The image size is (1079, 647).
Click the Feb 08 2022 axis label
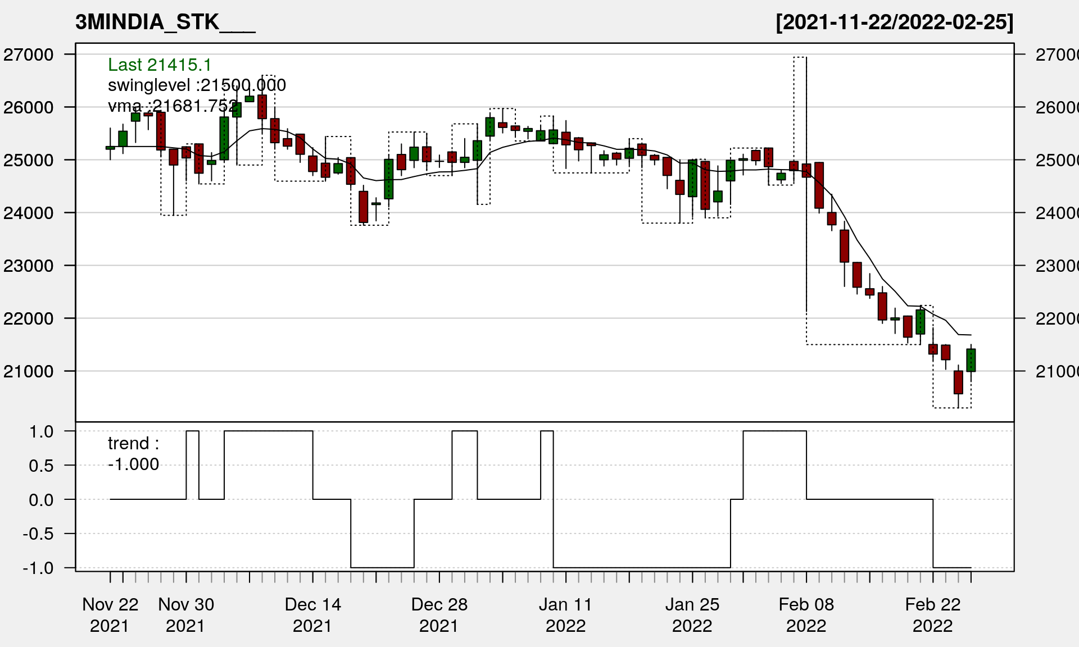(806, 614)
